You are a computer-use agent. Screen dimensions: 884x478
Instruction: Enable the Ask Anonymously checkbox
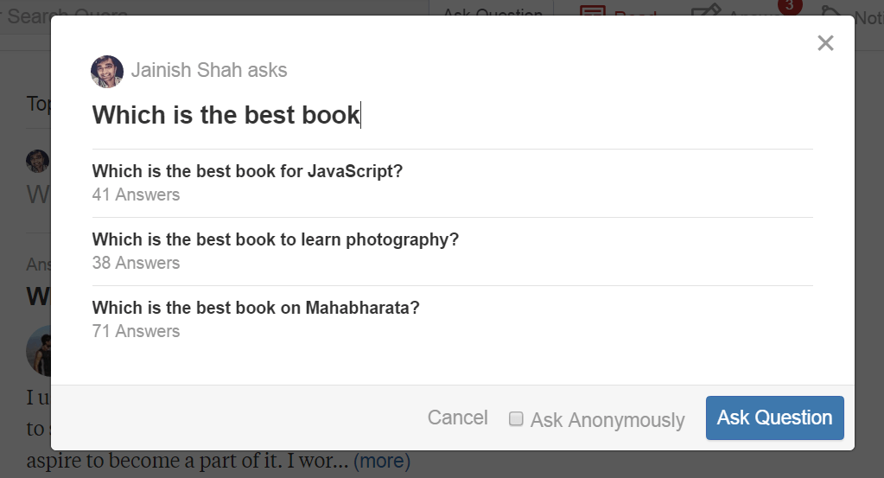tap(516, 419)
